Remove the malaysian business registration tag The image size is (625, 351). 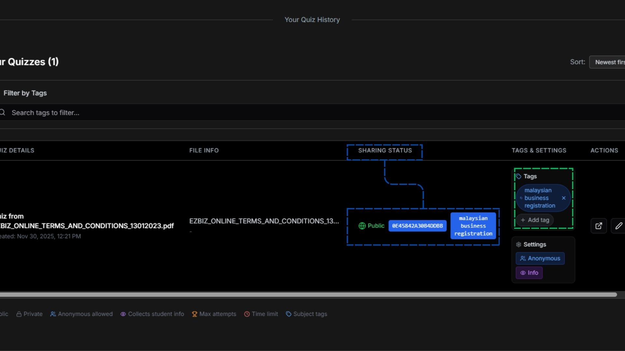(x=563, y=198)
